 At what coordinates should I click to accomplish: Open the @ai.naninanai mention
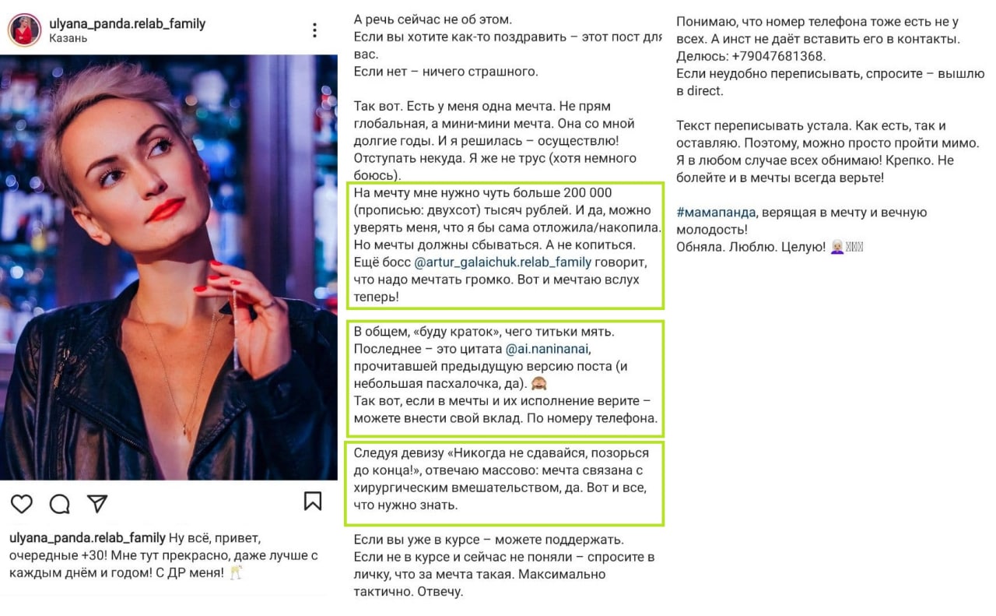(553, 349)
